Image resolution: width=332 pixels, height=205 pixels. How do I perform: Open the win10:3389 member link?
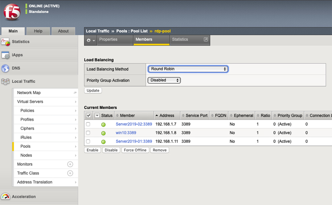(126, 133)
